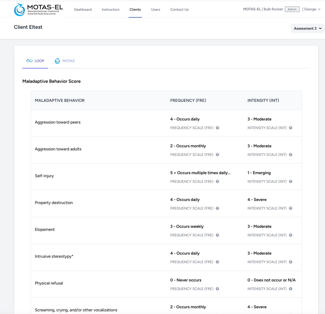The width and height of the screenshot is (325, 314).
Task: Open the Assessment 3 dropdown
Action: tap(307, 28)
